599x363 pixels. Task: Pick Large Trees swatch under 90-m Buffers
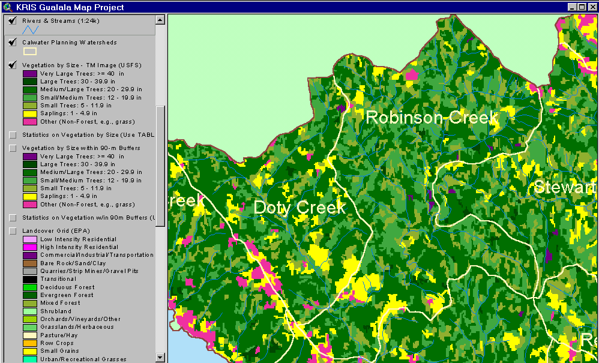coord(30,164)
